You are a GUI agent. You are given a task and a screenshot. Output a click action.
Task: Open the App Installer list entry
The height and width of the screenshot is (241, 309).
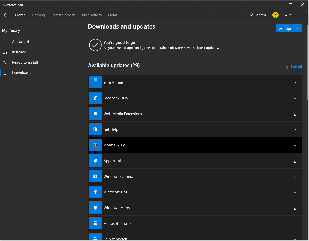pos(195,161)
